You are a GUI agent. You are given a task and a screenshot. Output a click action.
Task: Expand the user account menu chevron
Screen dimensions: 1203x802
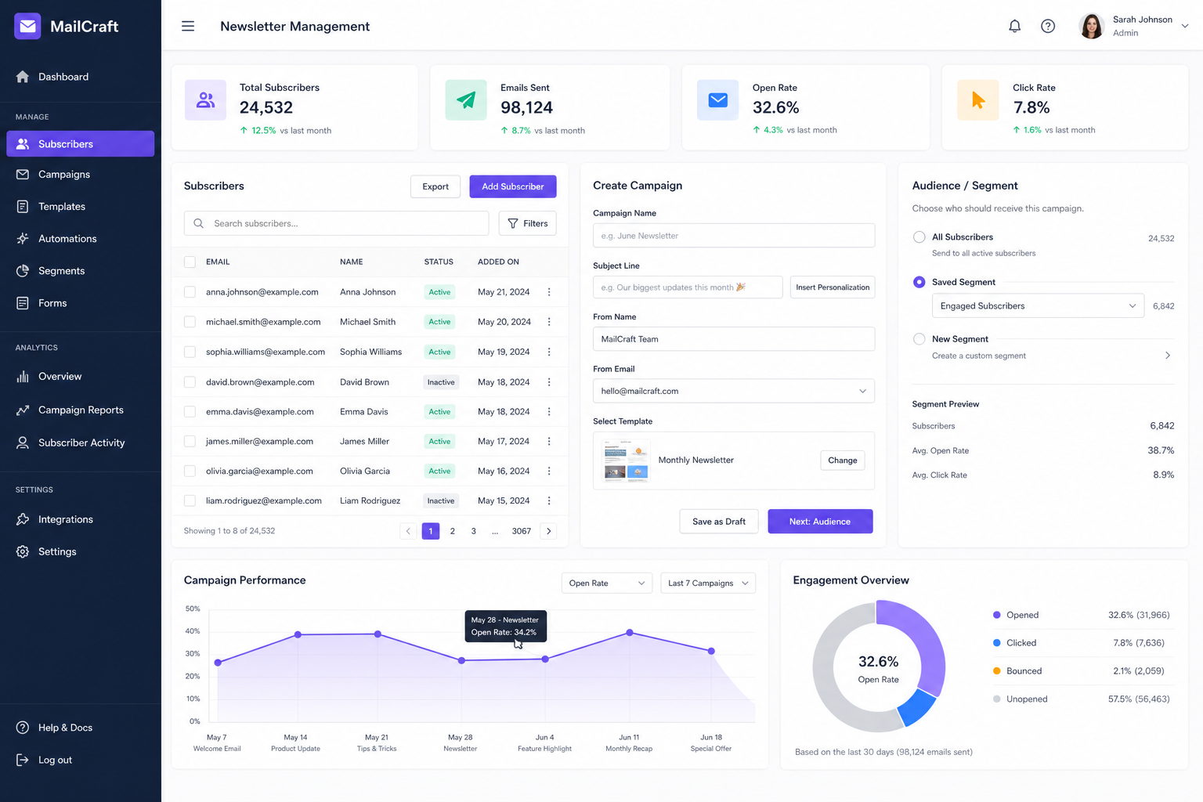(1185, 26)
